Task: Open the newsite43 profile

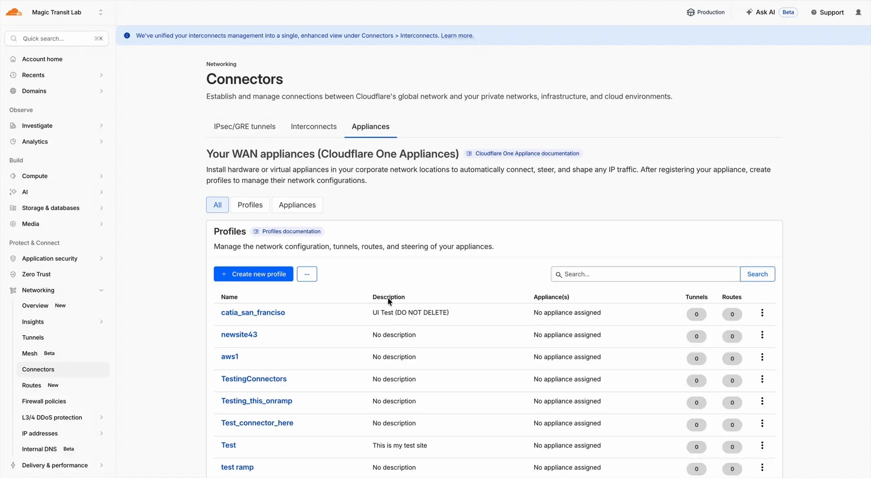Action: coord(239,335)
